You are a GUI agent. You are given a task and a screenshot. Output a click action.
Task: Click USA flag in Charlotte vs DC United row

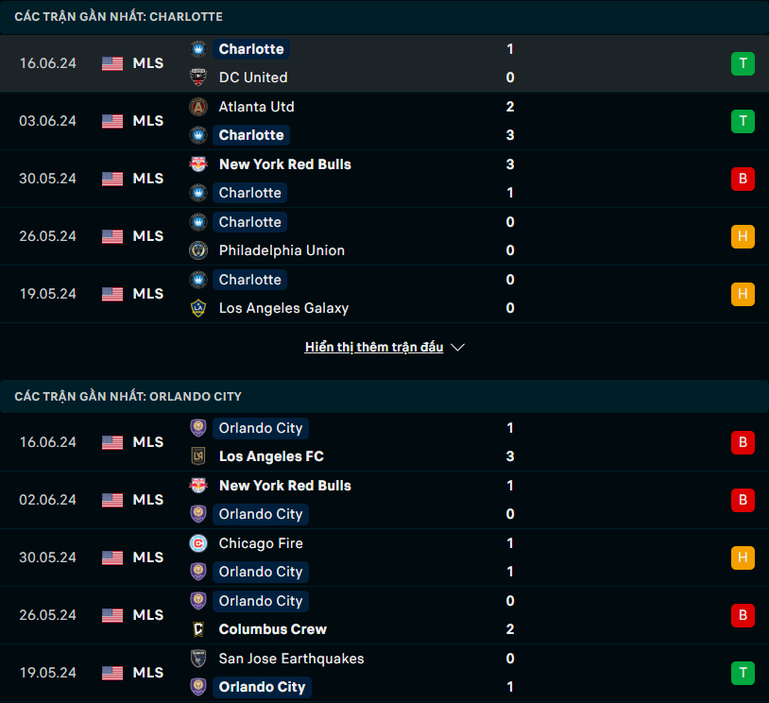[x=112, y=63]
